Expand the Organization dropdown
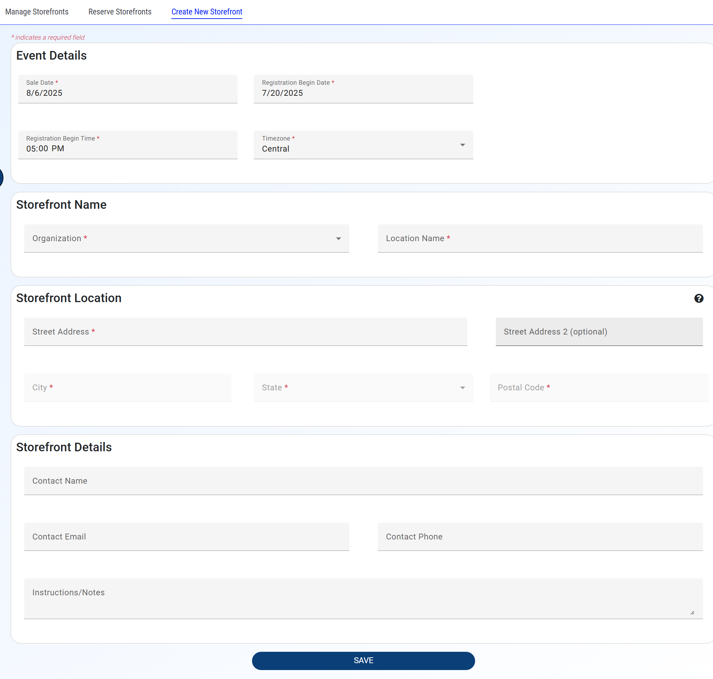Viewport: 713px width, 679px height. (186, 238)
